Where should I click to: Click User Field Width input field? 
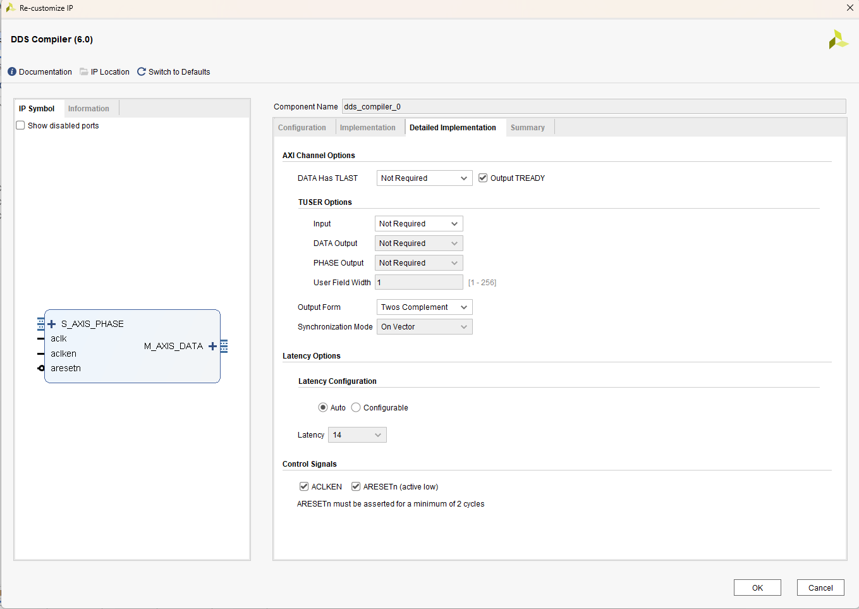419,283
